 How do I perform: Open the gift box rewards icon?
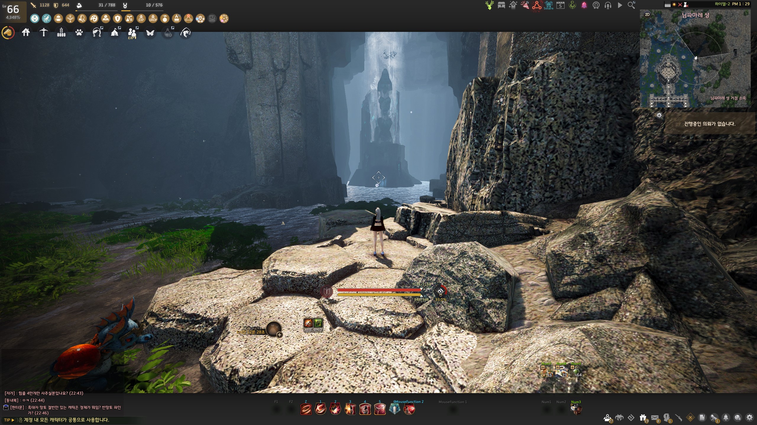point(643,418)
